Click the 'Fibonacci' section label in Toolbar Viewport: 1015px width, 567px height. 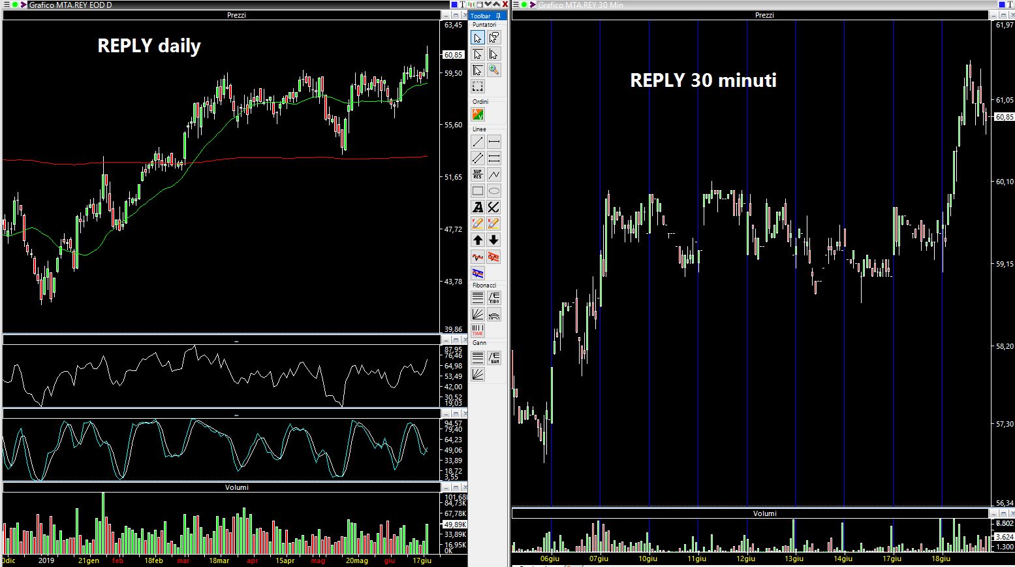[x=484, y=285]
